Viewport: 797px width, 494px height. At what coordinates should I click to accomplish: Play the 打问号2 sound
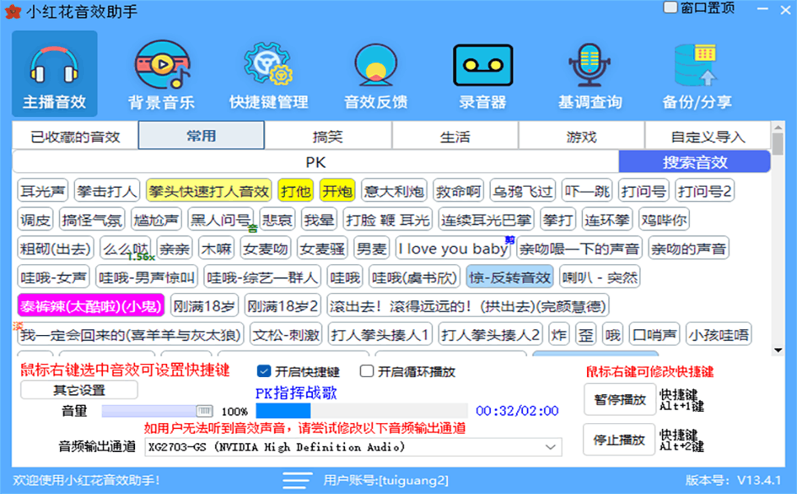[x=705, y=191]
